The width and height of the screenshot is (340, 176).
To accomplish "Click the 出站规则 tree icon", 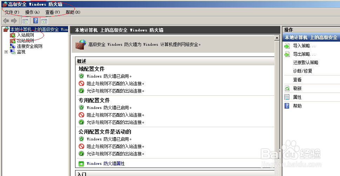I will tap(13, 41).
